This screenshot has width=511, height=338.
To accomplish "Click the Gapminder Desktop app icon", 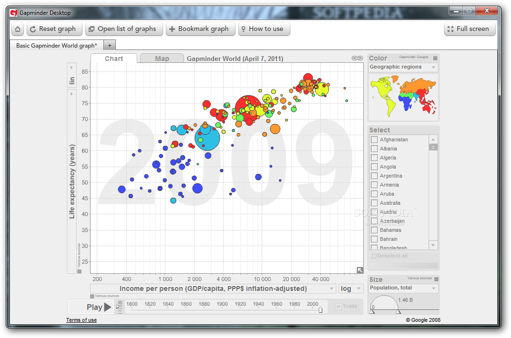I will click(14, 13).
